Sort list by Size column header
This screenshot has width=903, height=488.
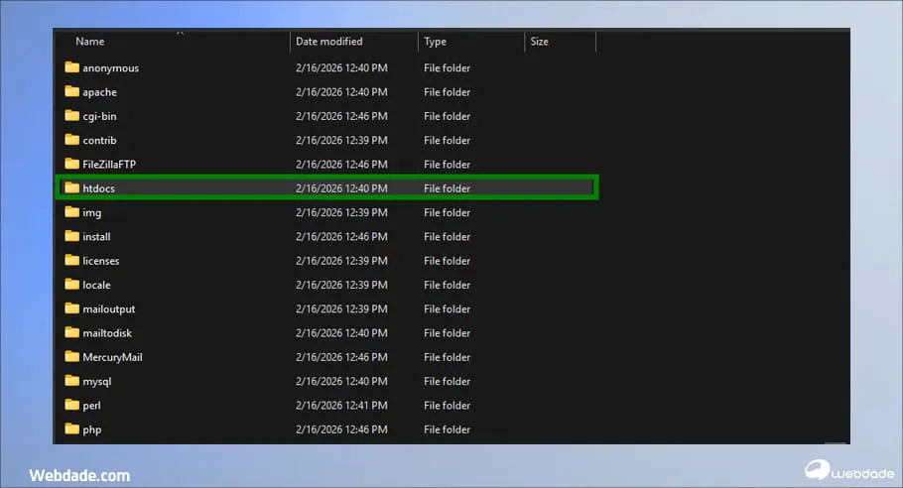point(539,42)
